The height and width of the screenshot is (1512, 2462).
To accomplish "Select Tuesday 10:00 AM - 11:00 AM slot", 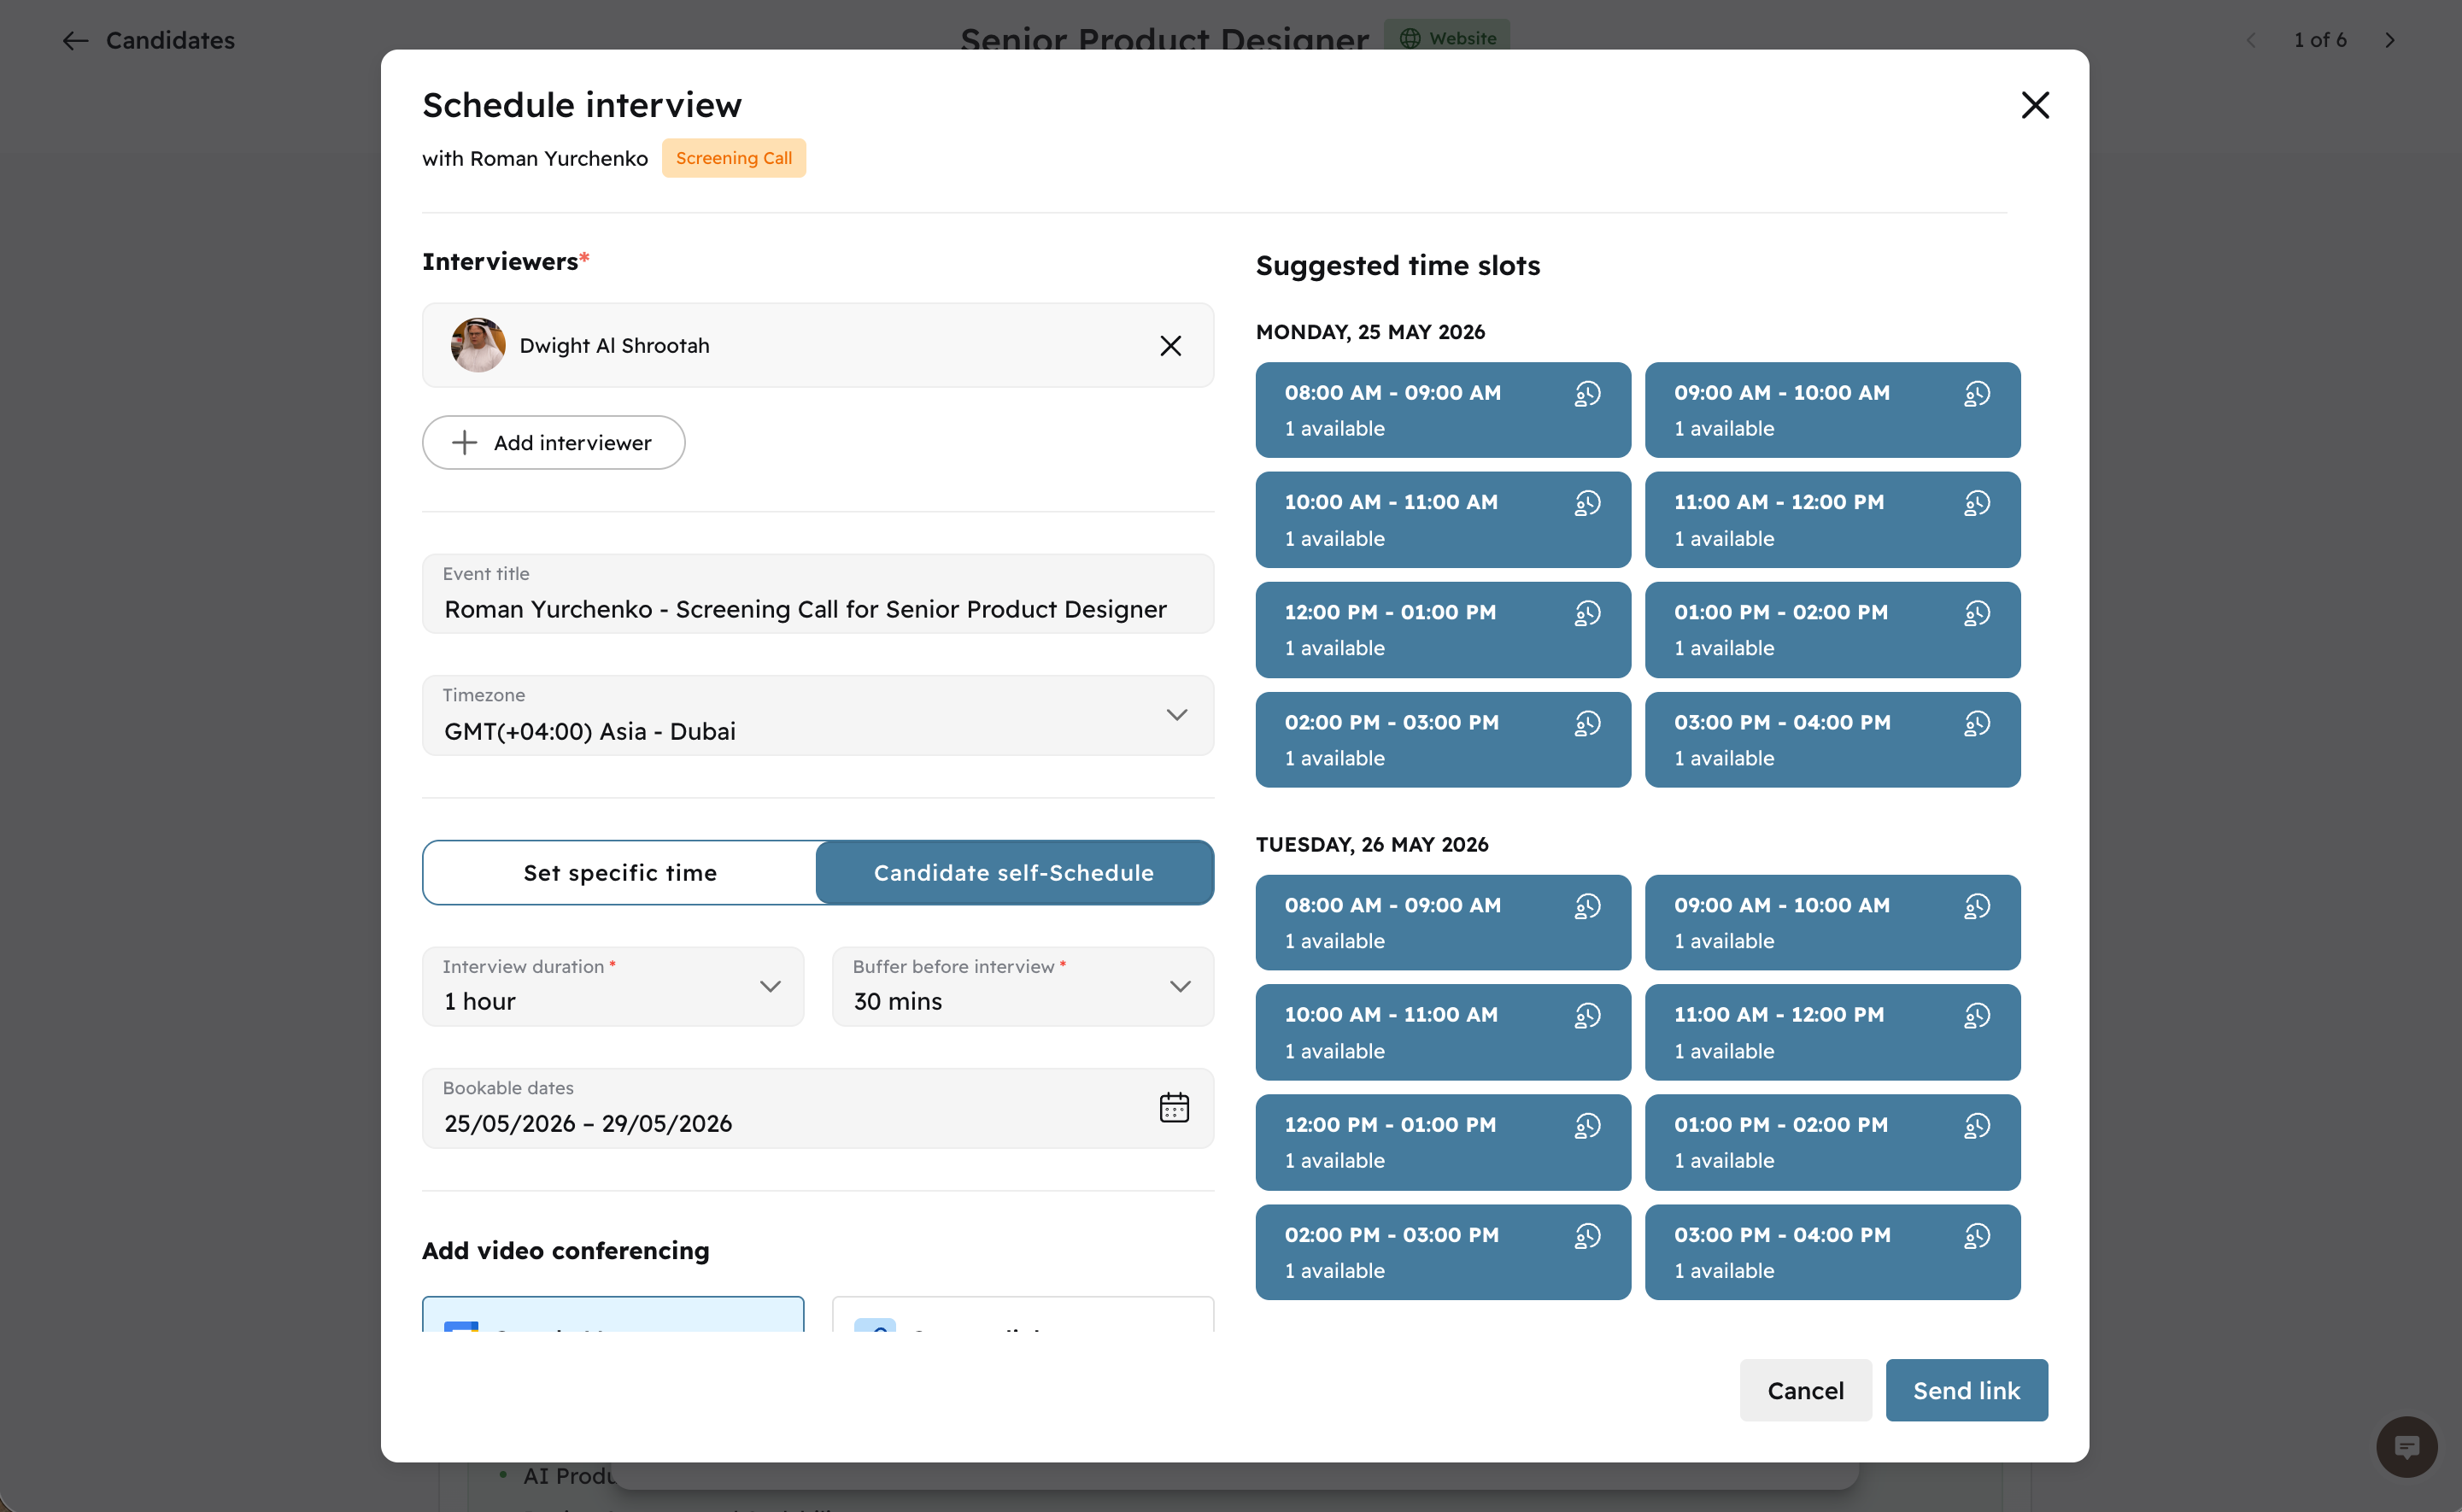I will [x=1443, y=1033].
